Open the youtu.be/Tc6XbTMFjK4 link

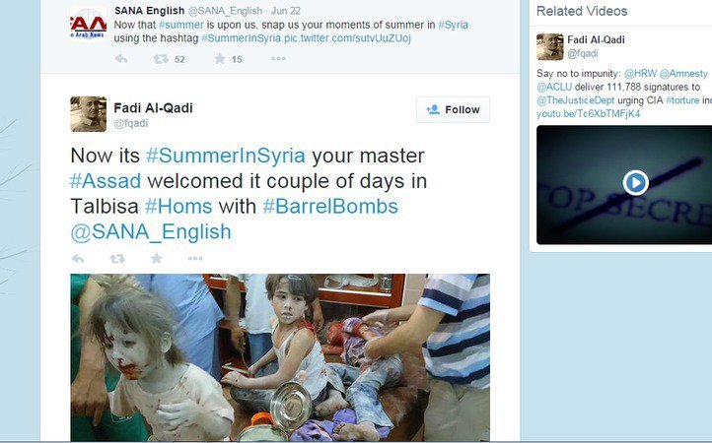click(x=588, y=113)
